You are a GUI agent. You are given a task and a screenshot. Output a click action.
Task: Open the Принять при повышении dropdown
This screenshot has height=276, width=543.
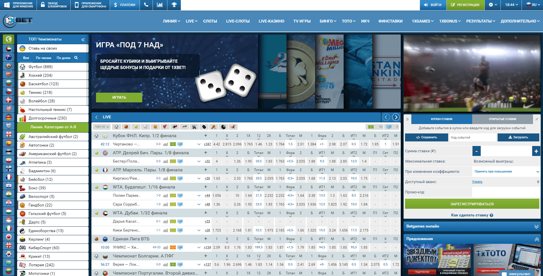[506, 172]
